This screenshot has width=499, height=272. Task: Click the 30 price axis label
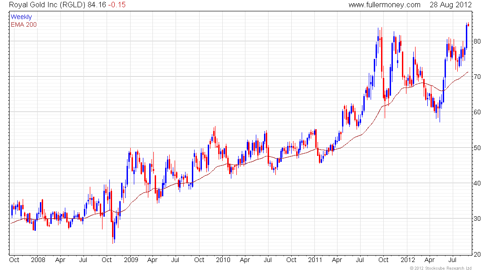tap(477, 219)
